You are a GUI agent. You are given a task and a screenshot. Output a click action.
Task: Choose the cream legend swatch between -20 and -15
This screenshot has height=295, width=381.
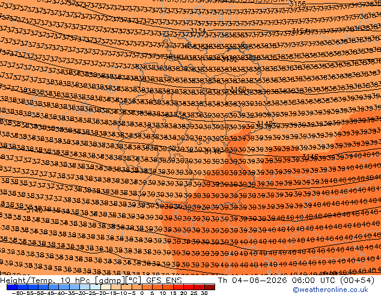[x=106, y=287]
